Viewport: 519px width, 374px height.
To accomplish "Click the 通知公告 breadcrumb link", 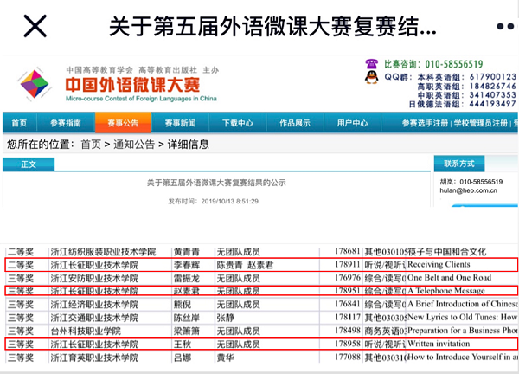I will pyautogui.click(x=130, y=144).
